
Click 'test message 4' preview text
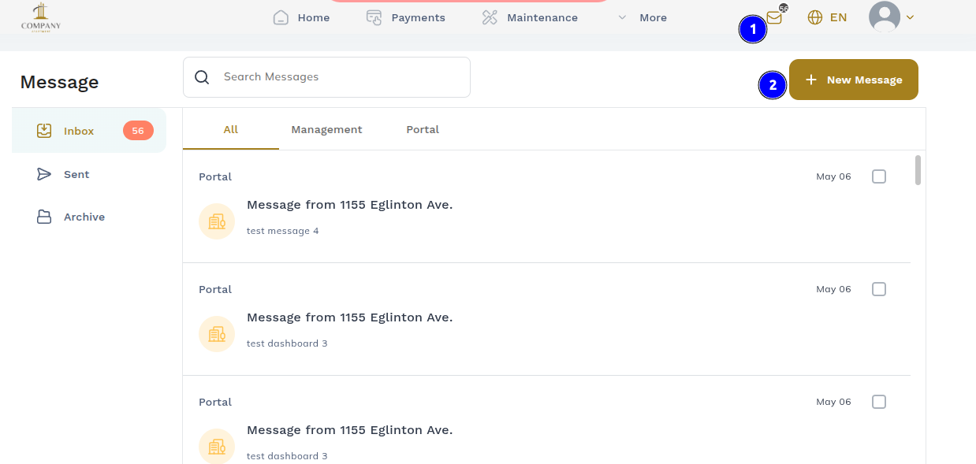click(283, 231)
